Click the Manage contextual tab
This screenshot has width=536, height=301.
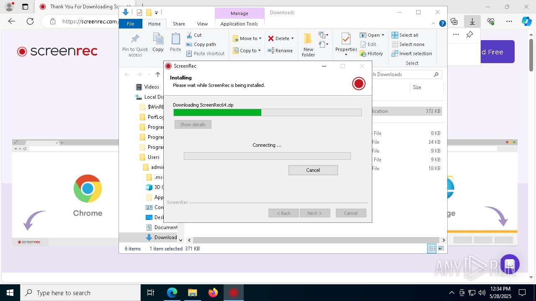(240, 13)
